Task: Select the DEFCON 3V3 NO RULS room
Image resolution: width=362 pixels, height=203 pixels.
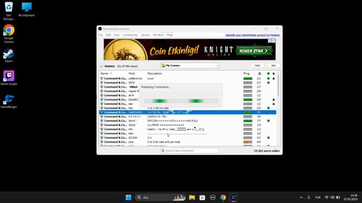Action: click(x=187, y=121)
